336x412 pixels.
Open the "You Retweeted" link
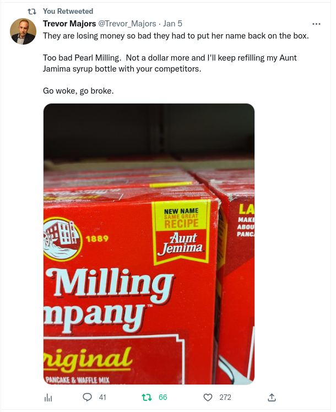click(68, 11)
